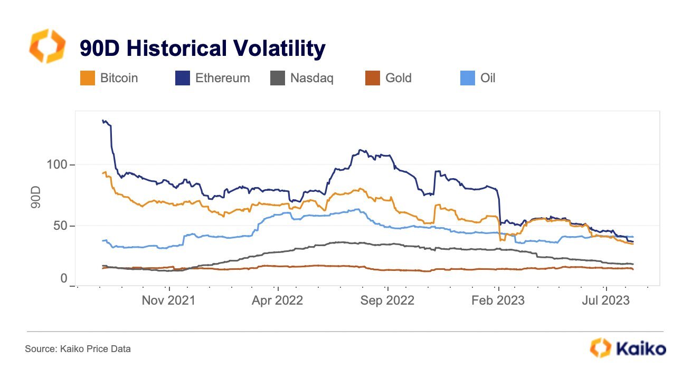682x370 pixels.
Task: Toggle the Oil series legend label
Action: [488, 78]
